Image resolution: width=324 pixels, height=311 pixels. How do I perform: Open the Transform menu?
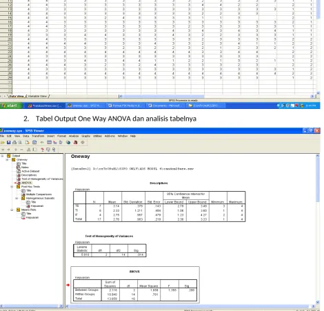38,136
